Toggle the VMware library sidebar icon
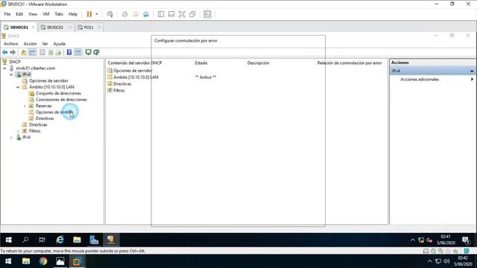The height and width of the screenshot is (268, 477). (161, 14)
